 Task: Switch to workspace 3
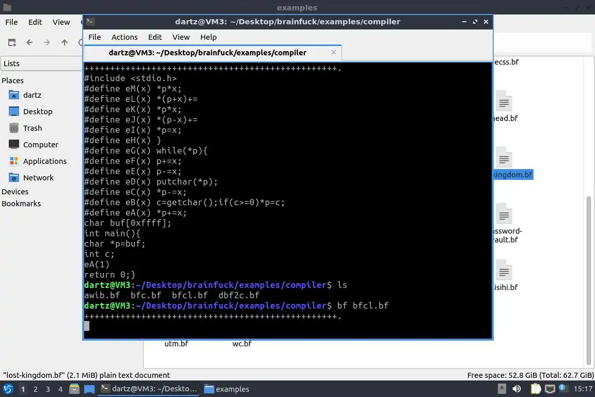point(48,389)
